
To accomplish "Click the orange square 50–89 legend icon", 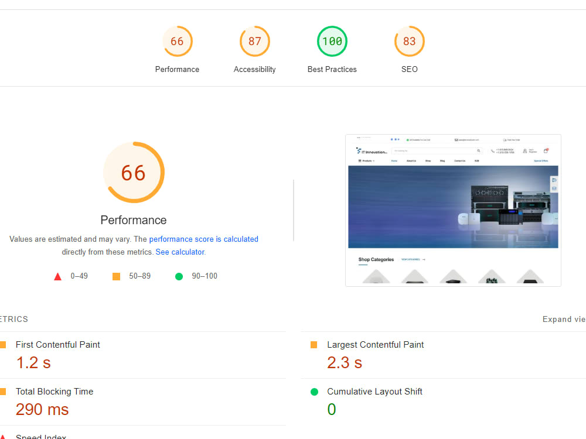I will coord(116,277).
